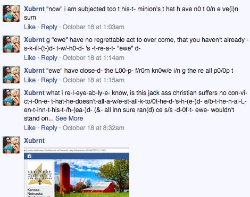Like the comment posted at 8:32am
Viewport: 250px width, 197px height.
click(x=30, y=128)
